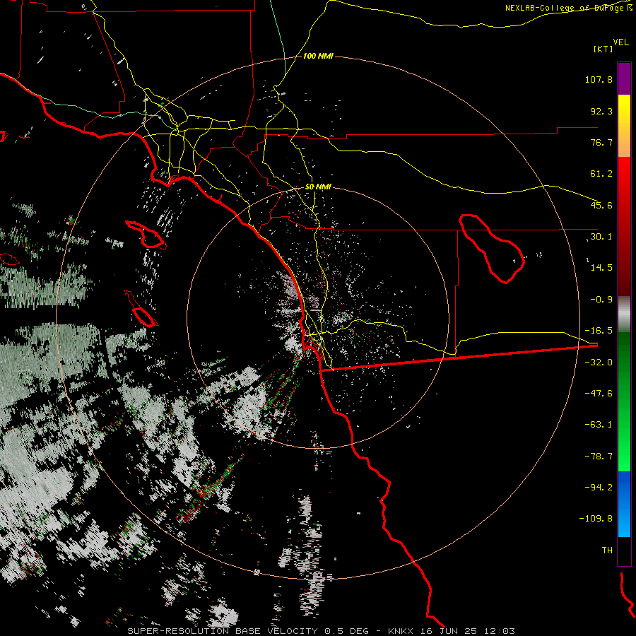Click the -63.1 velocity scale value
This screenshot has height=636, width=636.
pyautogui.click(x=599, y=425)
